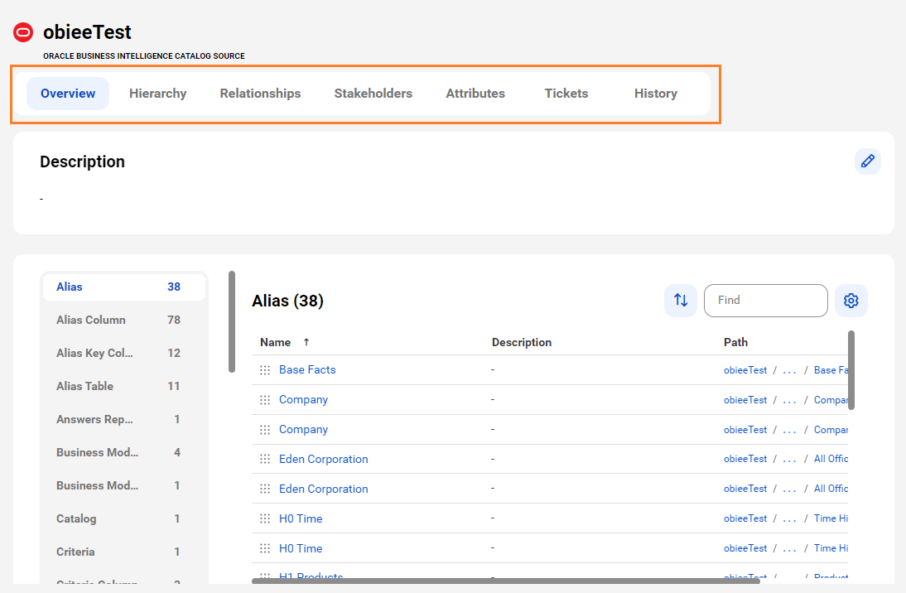Open the History tab
The image size is (906, 593).
(x=656, y=94)
